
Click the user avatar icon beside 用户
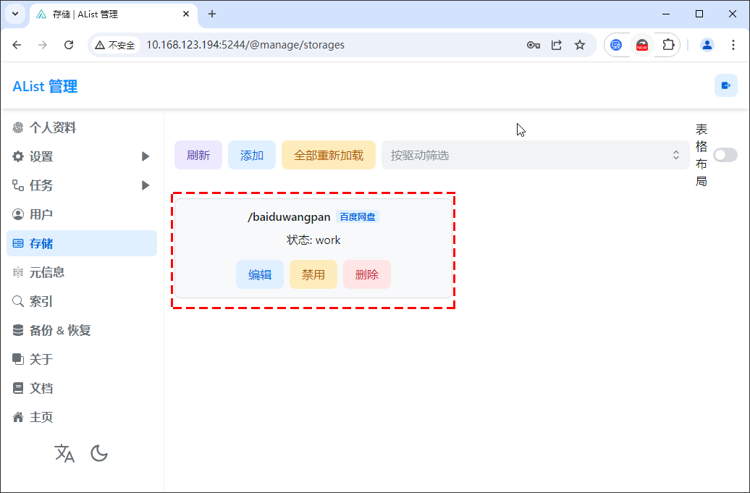point(17,214)
